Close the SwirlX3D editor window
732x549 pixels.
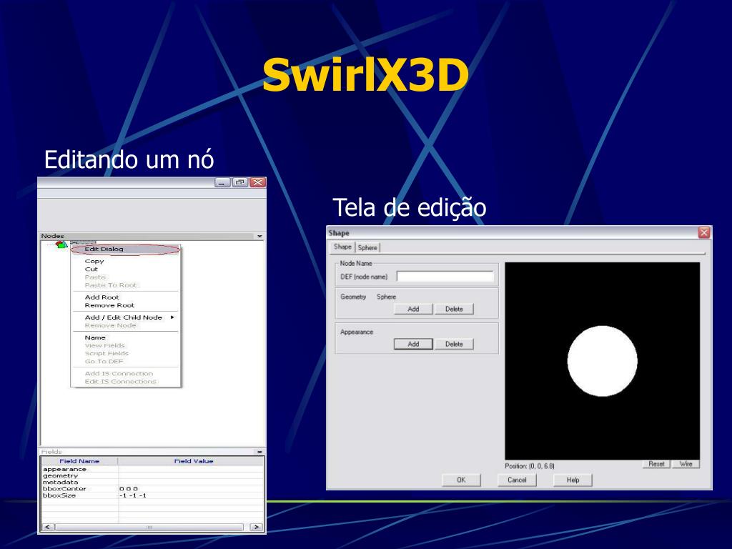pyautogui.click(x=257, y=182)
